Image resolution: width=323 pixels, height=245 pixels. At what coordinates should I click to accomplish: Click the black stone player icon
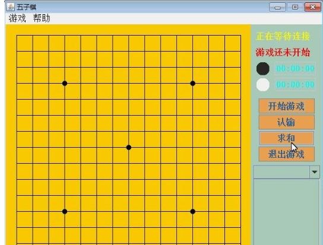pyautogui.click(x=263, y=69)
